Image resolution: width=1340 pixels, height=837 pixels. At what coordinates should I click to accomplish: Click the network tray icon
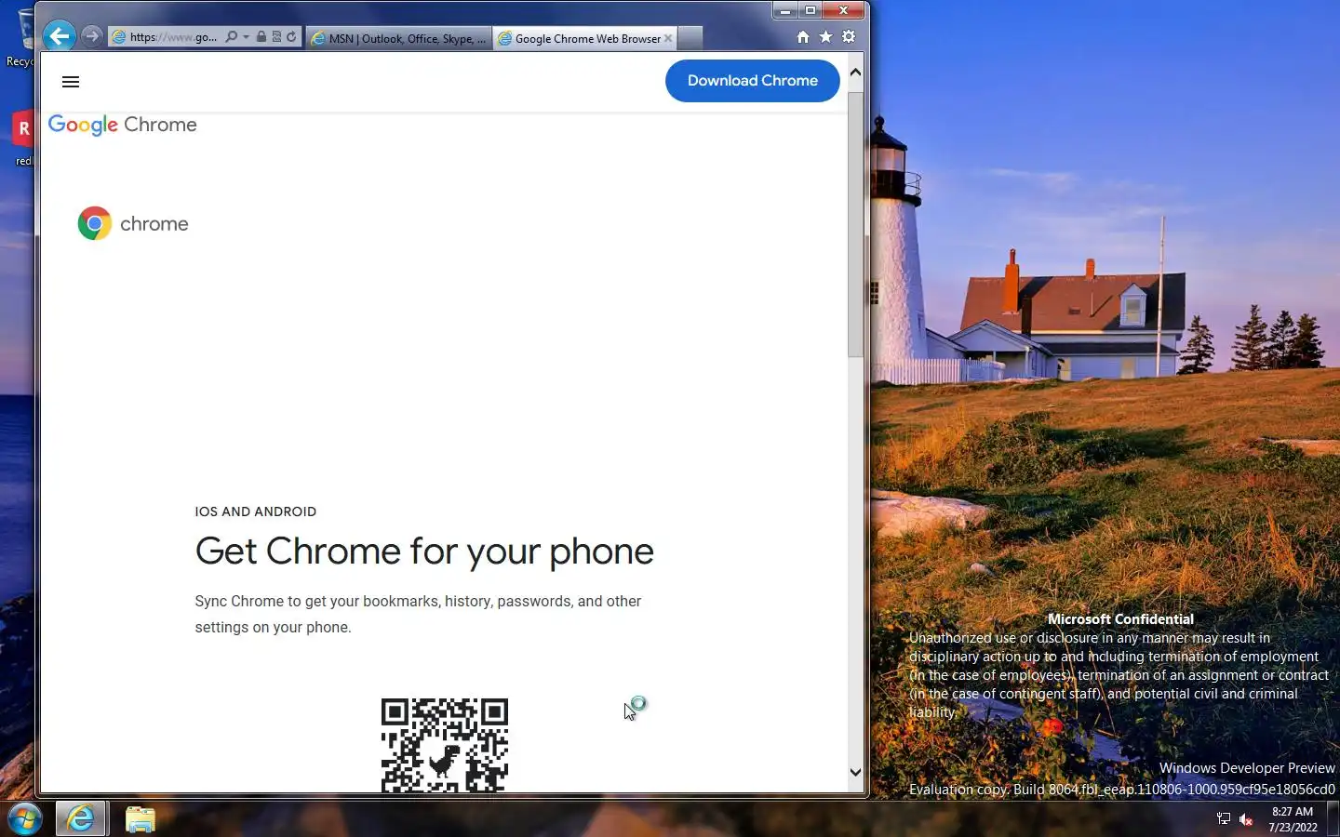[1224, 819]
